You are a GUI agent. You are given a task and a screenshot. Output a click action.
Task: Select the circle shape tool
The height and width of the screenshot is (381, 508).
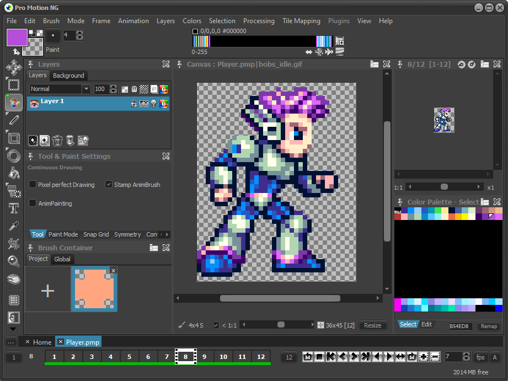pyautogui.click(x=14, y=156)
